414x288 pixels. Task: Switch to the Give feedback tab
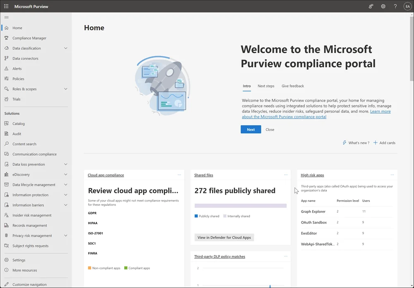click(293, 86)
